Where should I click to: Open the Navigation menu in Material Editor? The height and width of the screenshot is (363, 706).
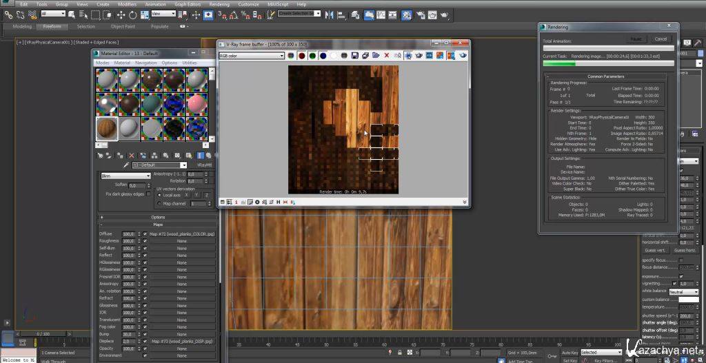tap(145, 63)
